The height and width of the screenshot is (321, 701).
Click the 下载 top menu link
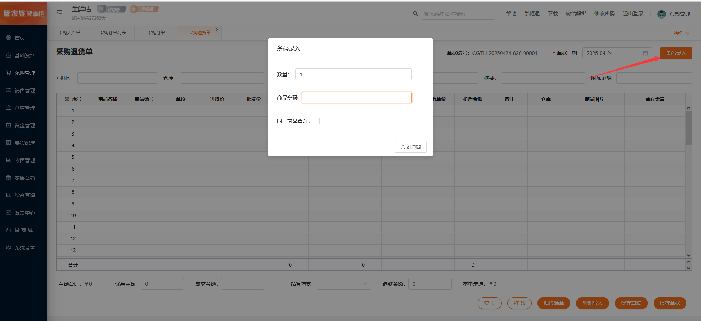click(x=553, y=13)
